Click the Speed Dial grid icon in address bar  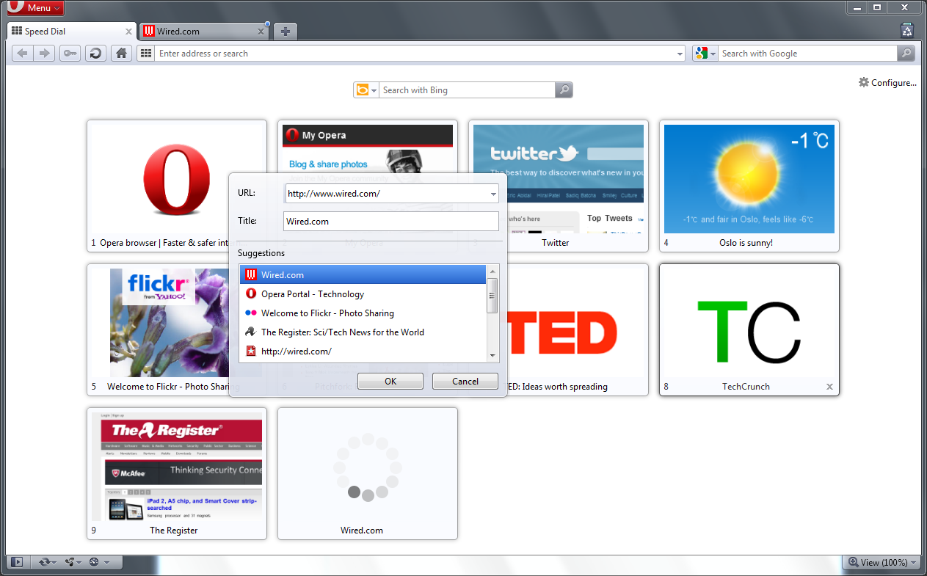(145, 53)
